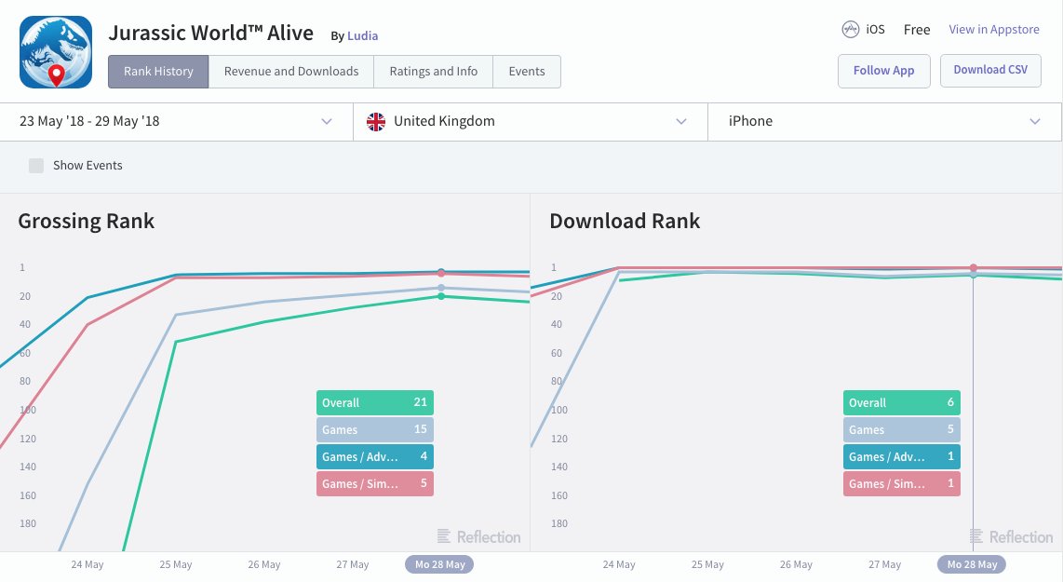Screen dimensions: 1063x582
Task: Click Grossing Rank Games legend swatch
Action: 375,429
